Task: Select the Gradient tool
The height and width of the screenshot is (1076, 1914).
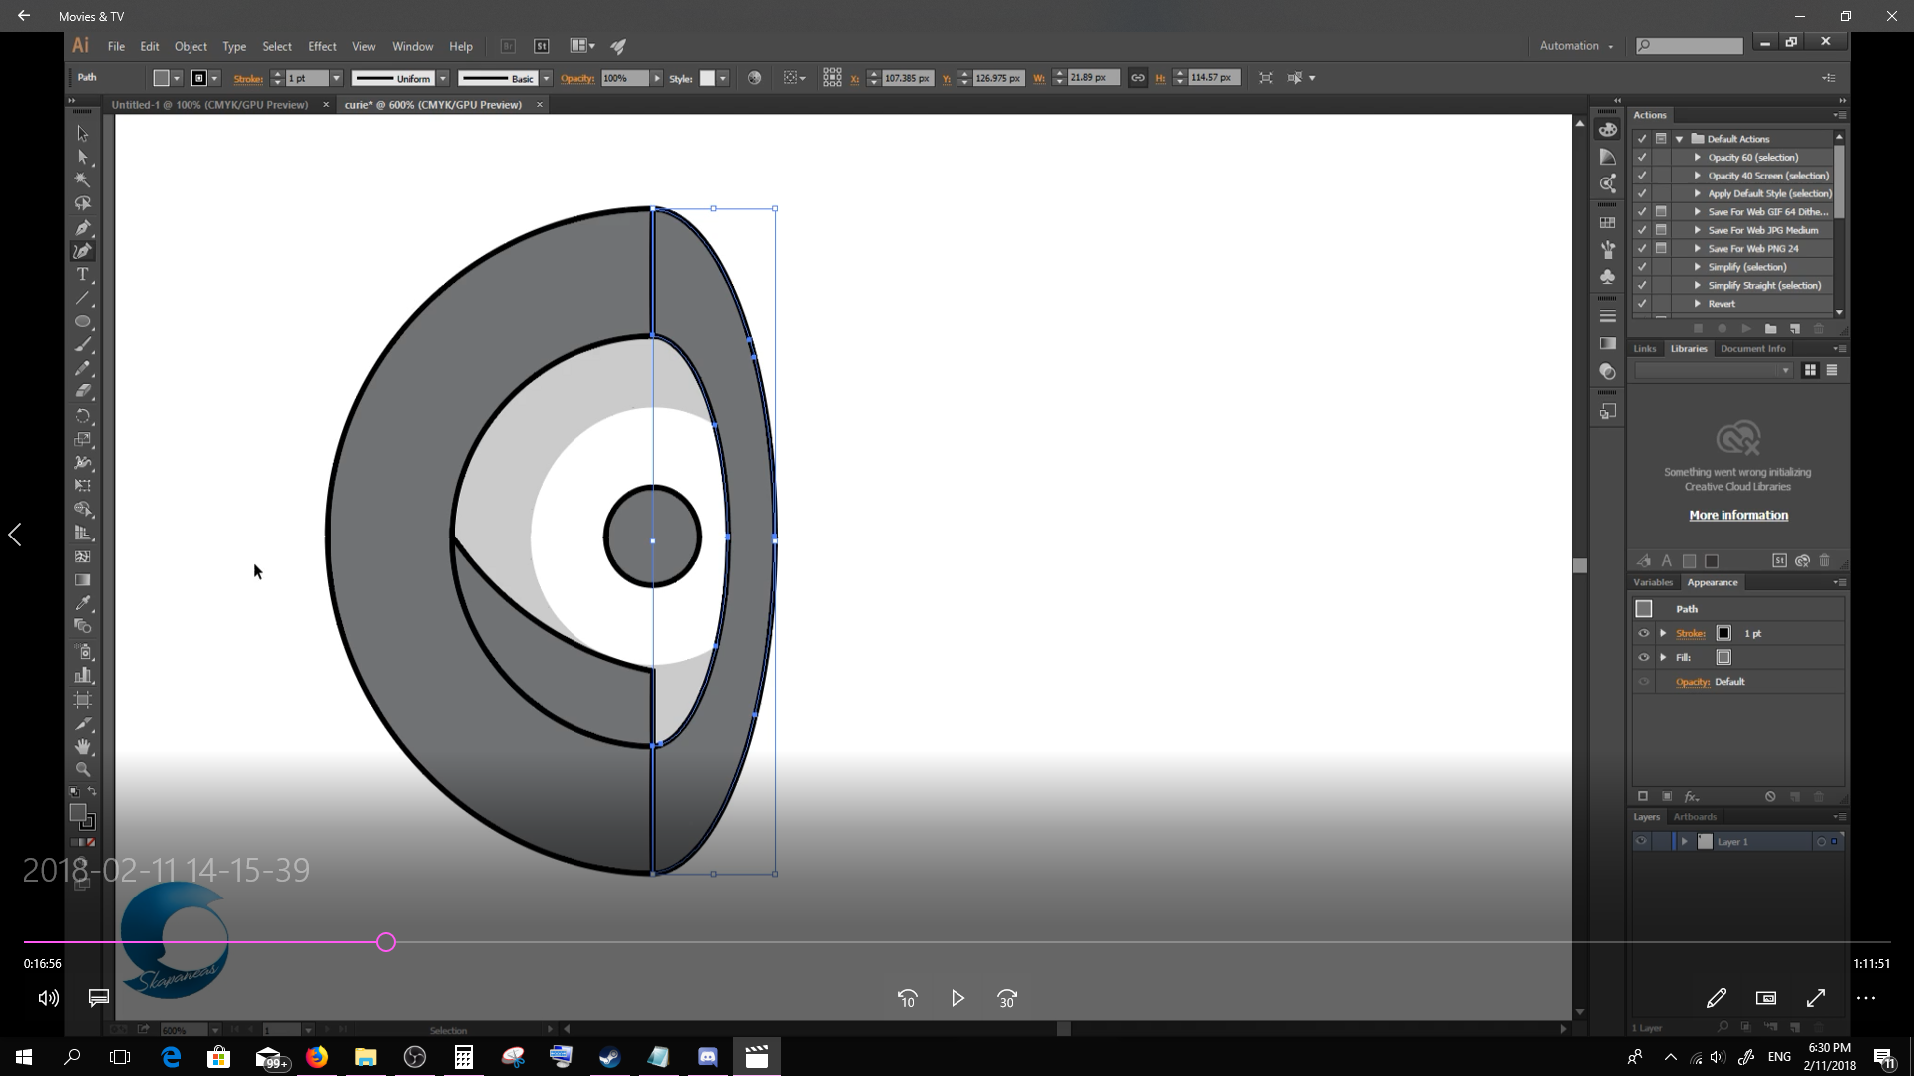Action: pyautogui.click(x=83, y=580)
